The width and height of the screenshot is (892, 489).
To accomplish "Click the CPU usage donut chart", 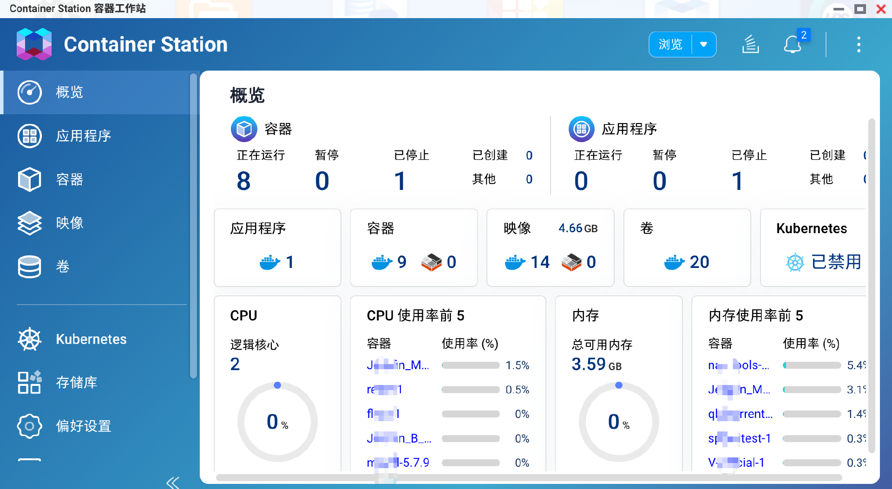I will point(277,422).
